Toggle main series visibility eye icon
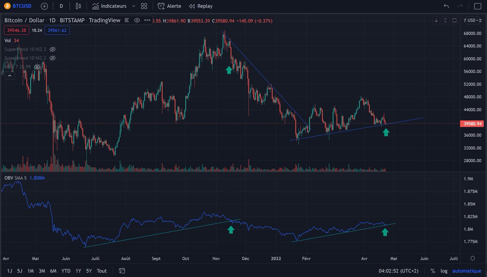This screenshot has width=487, height=277. [x=137, y=20]
